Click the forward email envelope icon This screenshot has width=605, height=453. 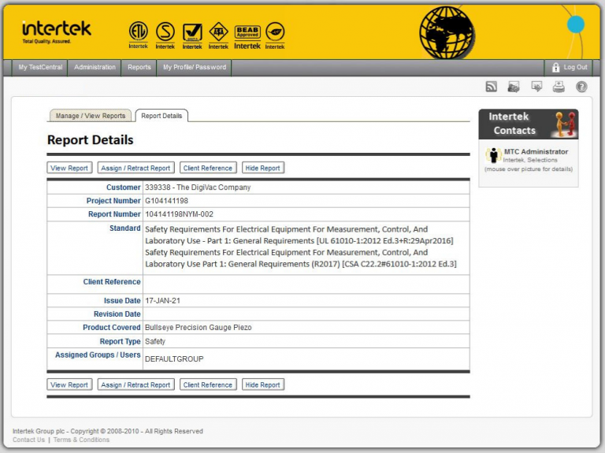536,87
